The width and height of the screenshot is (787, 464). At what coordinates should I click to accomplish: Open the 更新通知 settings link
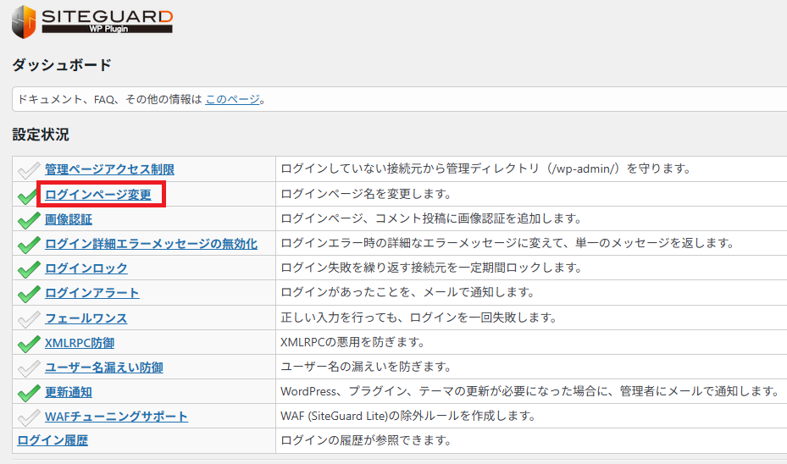(x=68, y=392)
